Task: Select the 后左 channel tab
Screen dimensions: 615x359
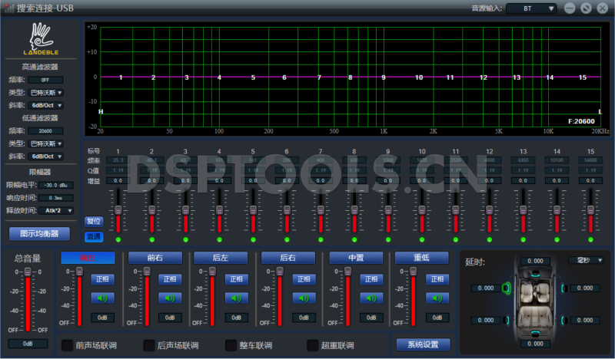Action: click(221, 258)
